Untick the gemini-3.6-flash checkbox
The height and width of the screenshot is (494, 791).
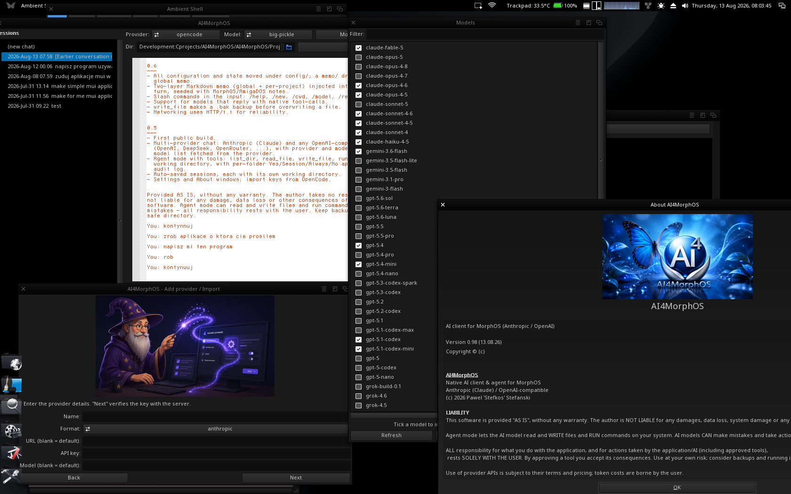tap(359, 151)
